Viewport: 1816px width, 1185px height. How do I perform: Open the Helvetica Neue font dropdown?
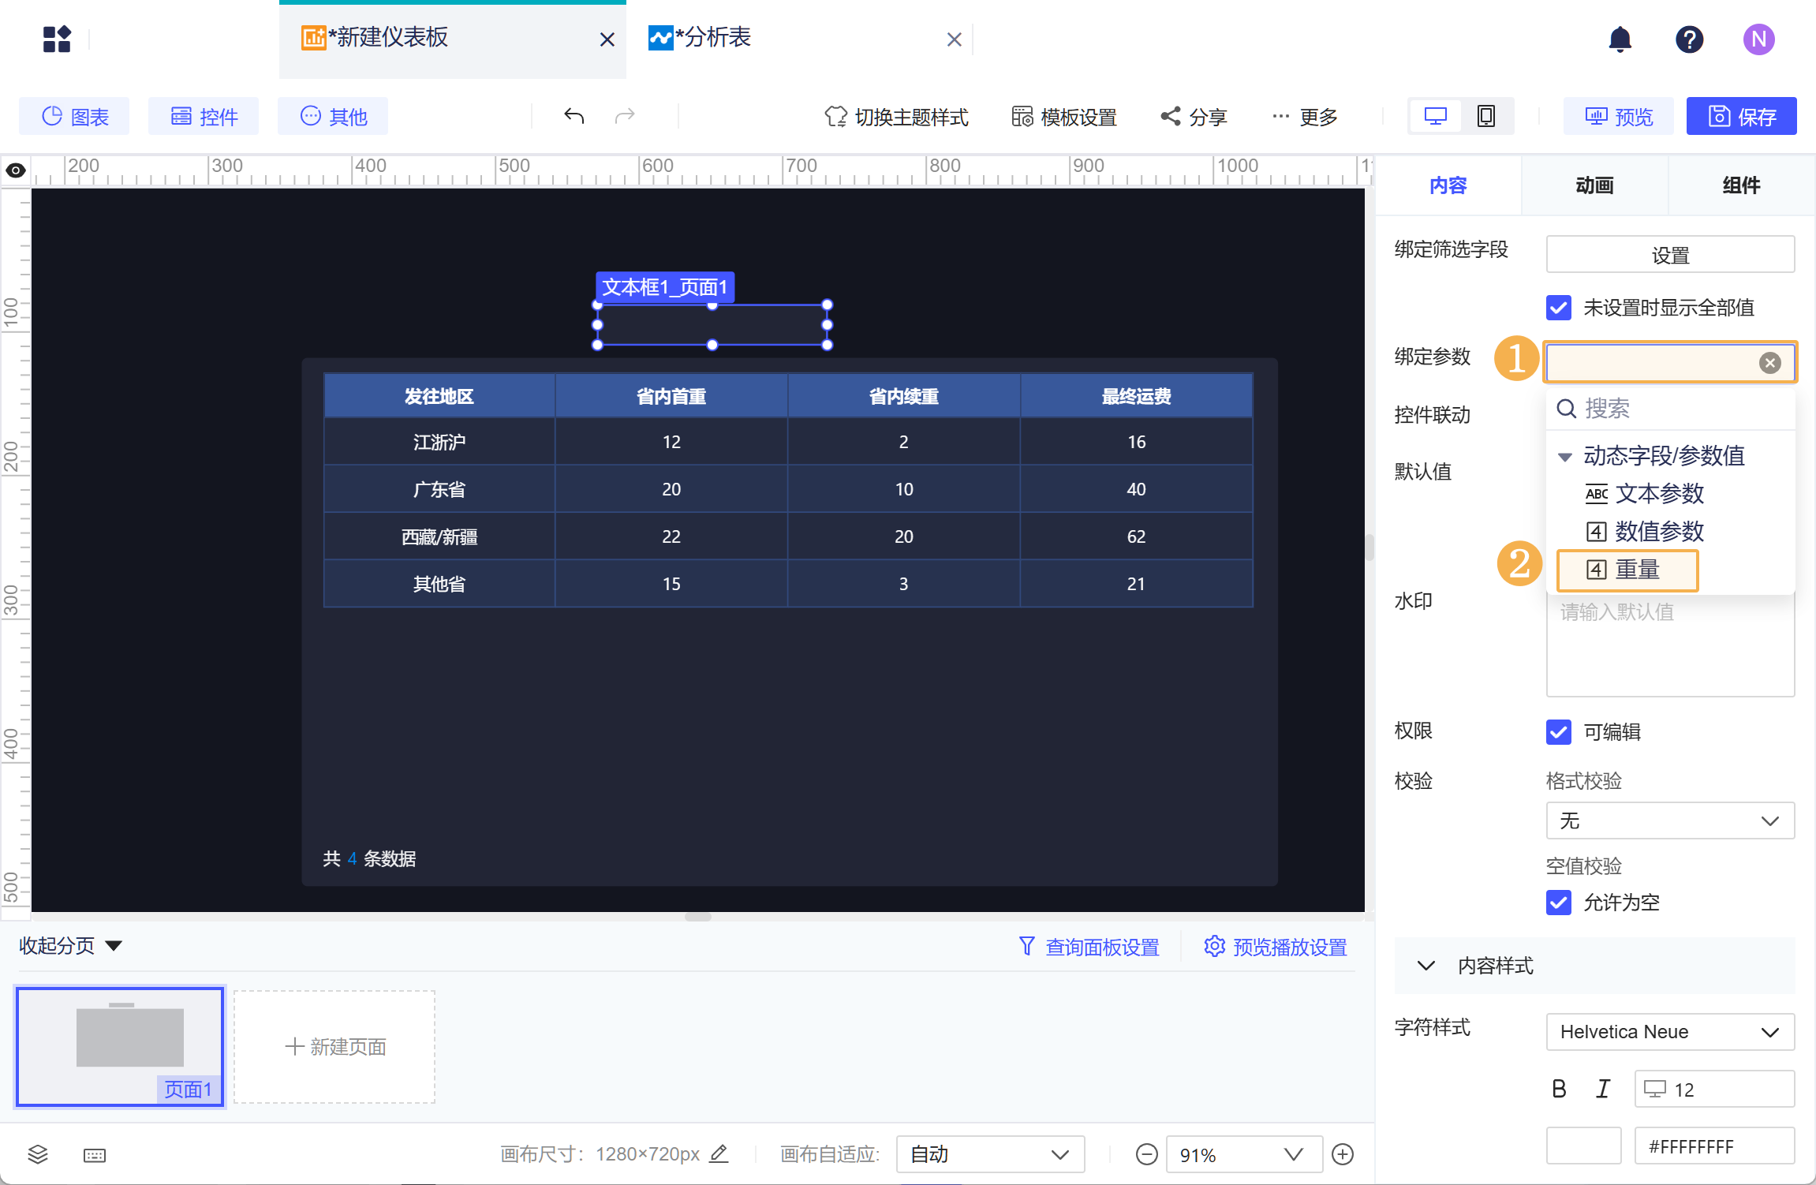[x=1669, y=1032]
